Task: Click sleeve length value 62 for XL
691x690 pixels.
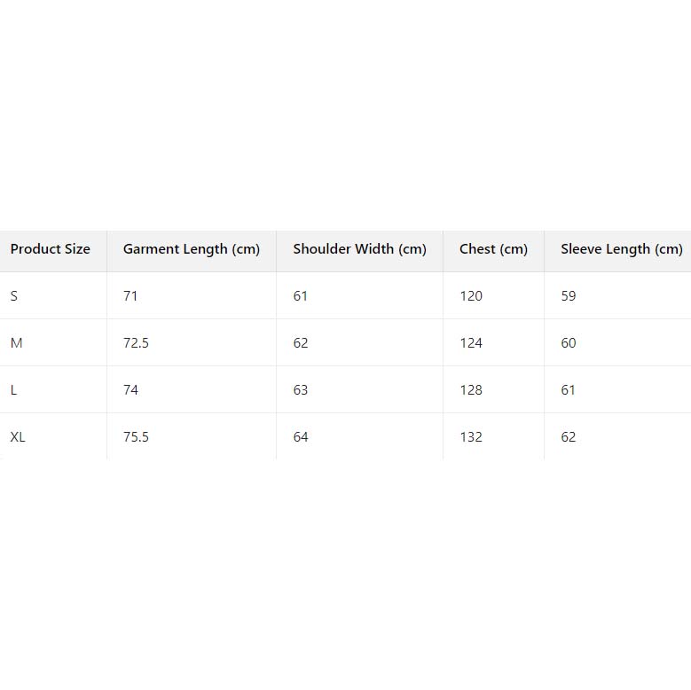Action: (x=569, y=437)
